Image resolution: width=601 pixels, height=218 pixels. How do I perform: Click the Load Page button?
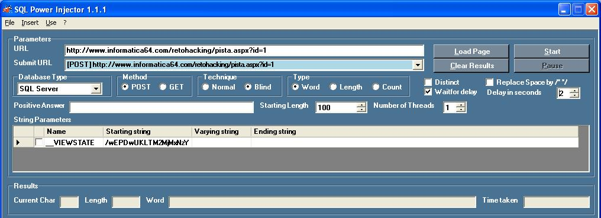click(471, 52)
